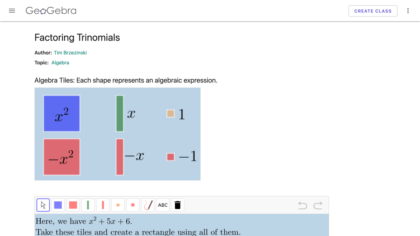The image size is (420, 236).
Task: Select the small red -1 tile tool
Action: coord(133,205)
